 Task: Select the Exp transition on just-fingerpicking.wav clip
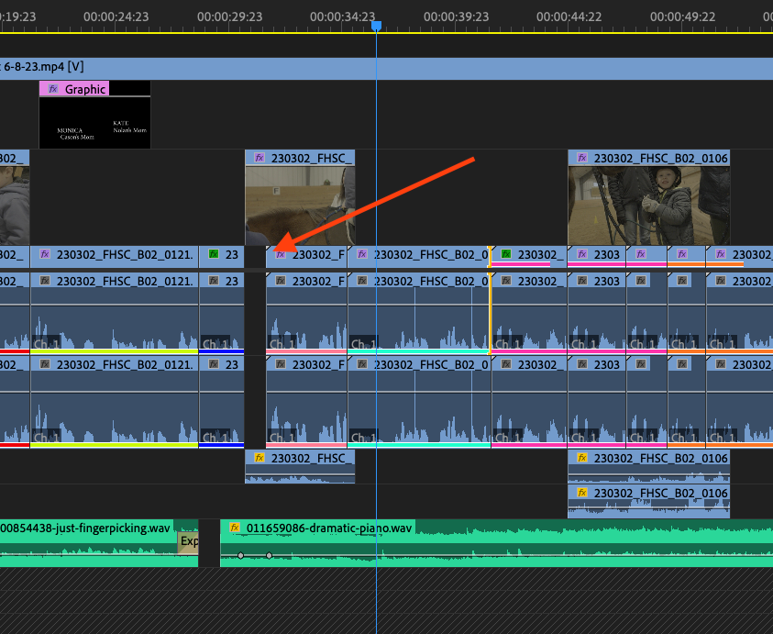pos(188,542)
